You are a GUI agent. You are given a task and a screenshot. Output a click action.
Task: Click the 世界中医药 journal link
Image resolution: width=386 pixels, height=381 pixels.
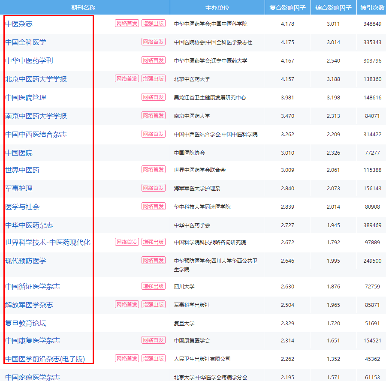[x=22, y=170]
